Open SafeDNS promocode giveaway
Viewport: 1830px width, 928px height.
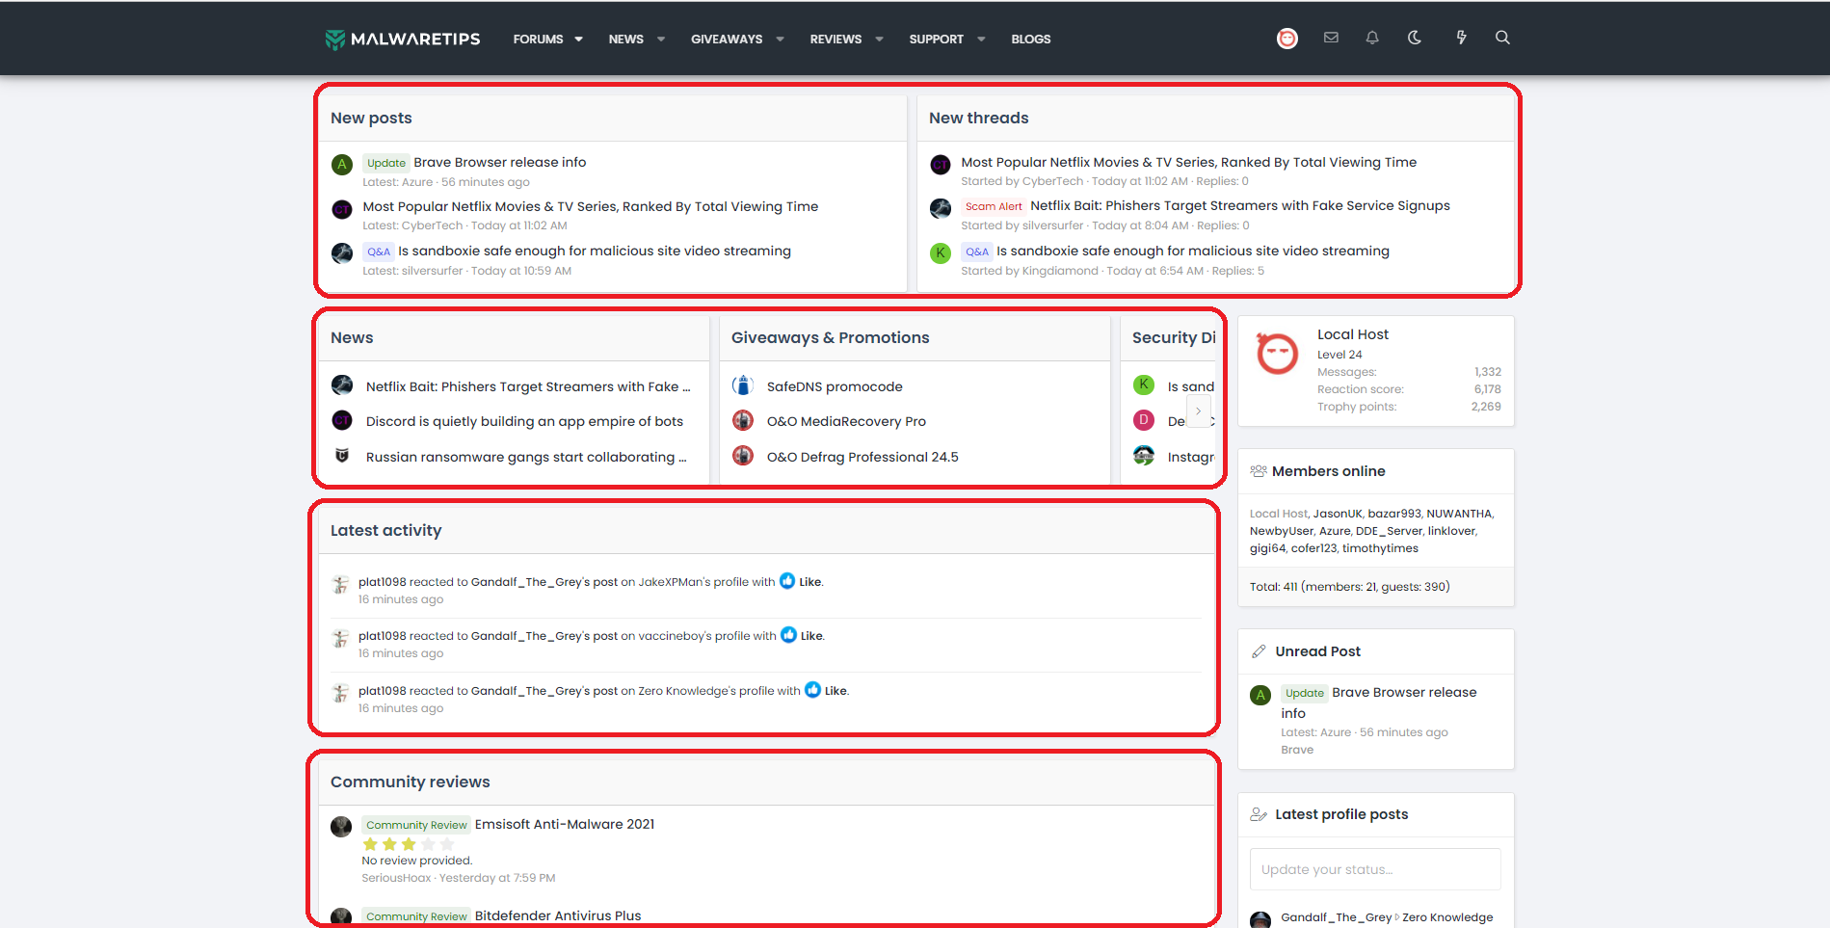click(835, 386)
